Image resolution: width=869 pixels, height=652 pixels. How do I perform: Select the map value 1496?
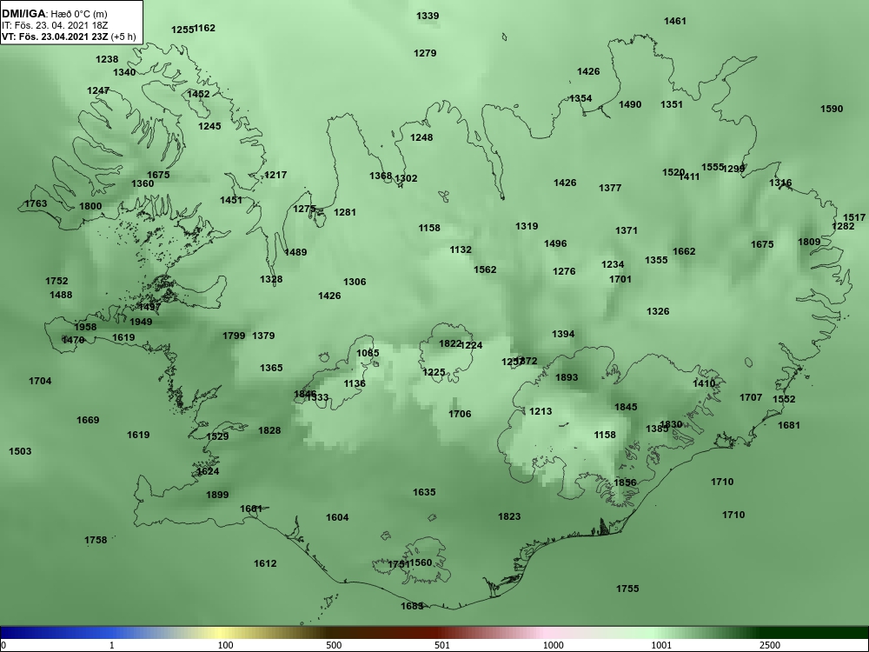click(x=555, y=244)
